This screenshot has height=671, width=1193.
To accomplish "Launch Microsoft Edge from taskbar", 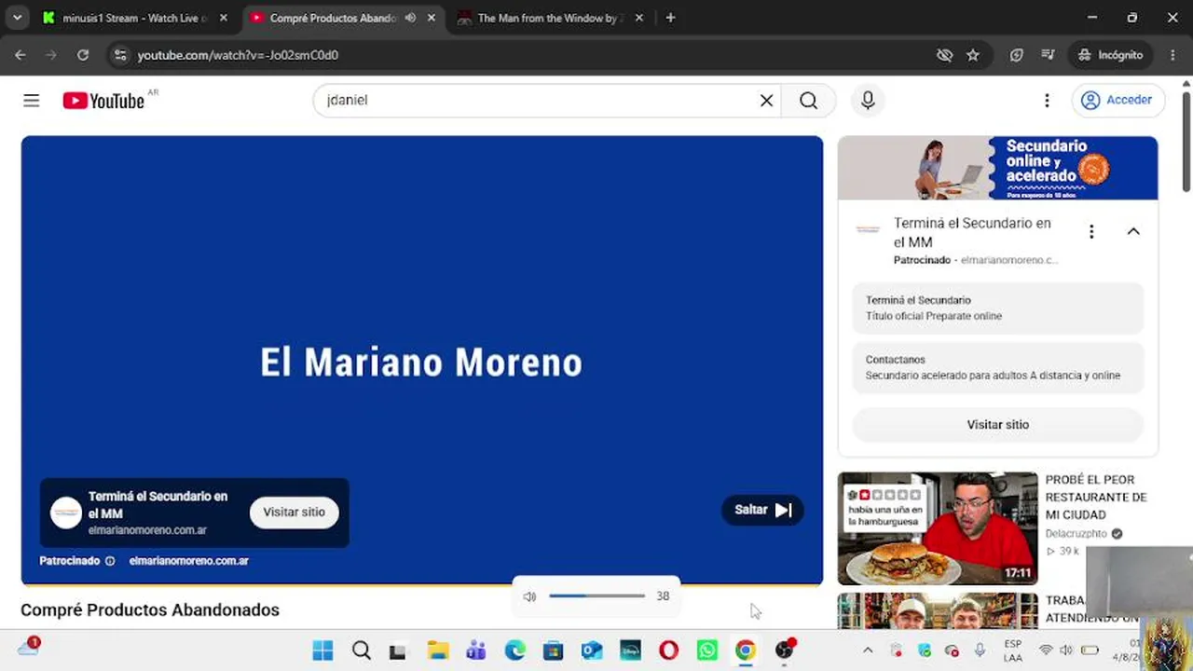I will (x=515, y=650).
